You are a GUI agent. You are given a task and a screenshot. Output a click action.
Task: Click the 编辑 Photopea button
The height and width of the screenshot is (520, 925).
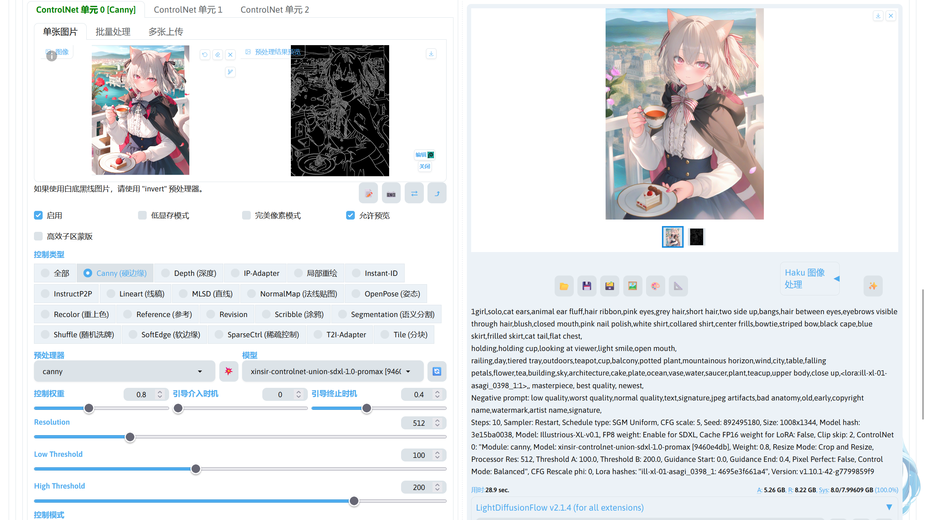pyautogui.click(x=424, y=155)
